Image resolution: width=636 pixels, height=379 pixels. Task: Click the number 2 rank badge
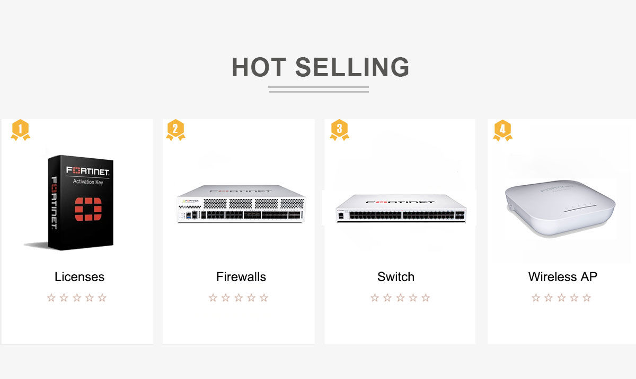175,129
